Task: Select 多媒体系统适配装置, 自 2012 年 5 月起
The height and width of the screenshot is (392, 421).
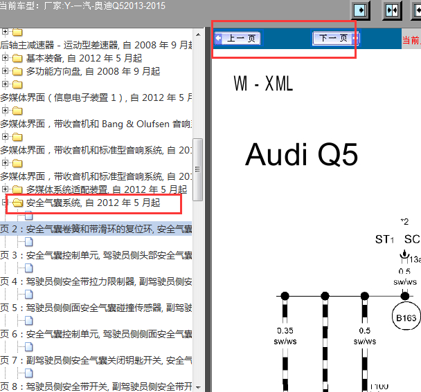Action: (107, 189)
